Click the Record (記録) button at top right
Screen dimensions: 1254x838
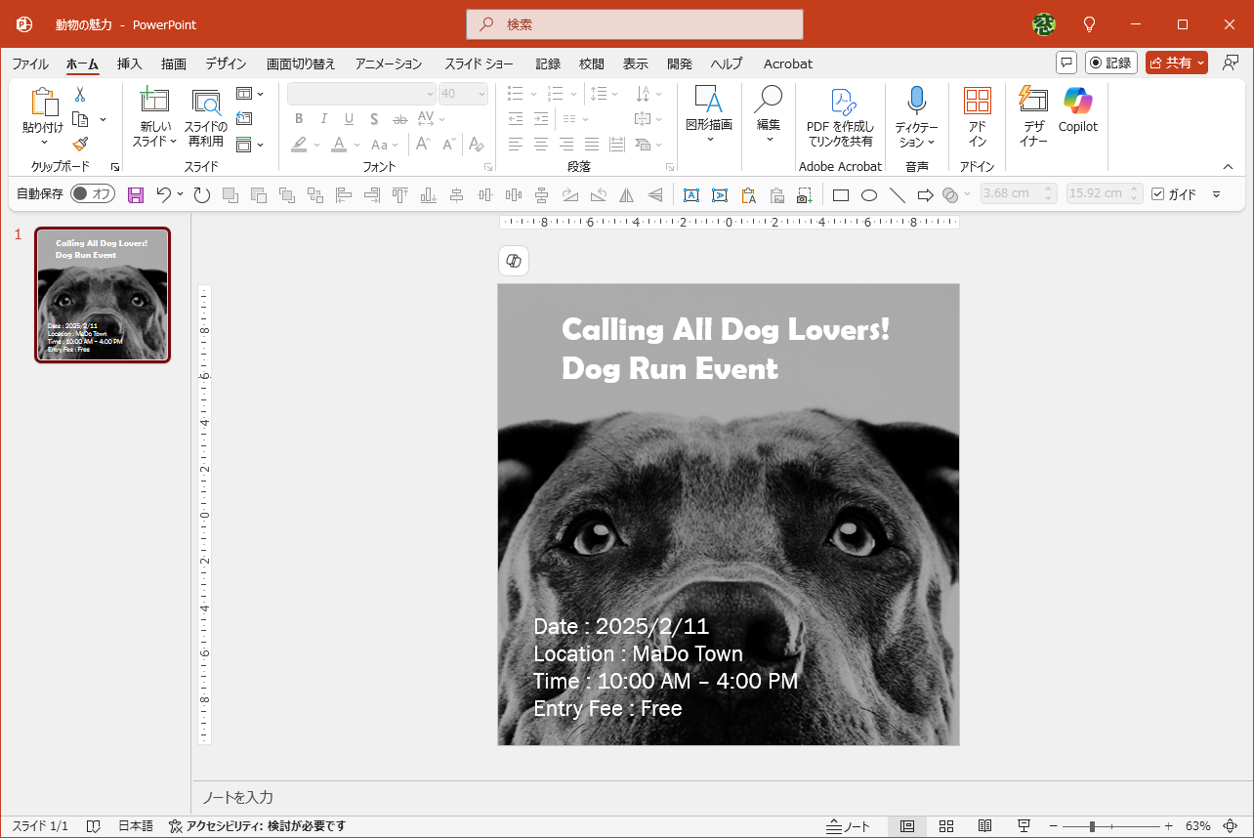pos(1109,63)
